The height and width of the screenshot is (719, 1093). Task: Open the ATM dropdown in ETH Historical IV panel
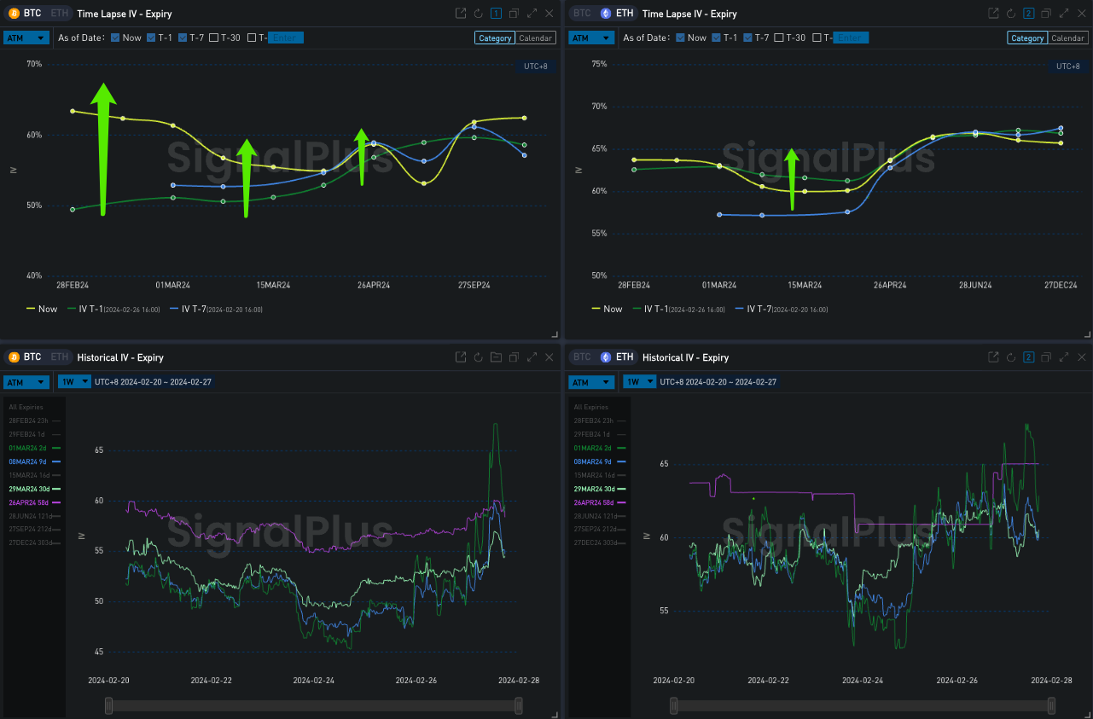(590, 381)
